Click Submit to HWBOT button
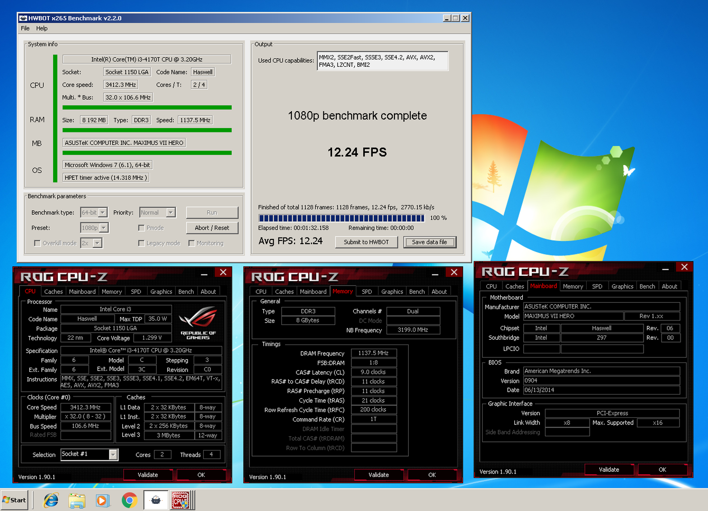The image size is (708, 511). pos(366,242)
